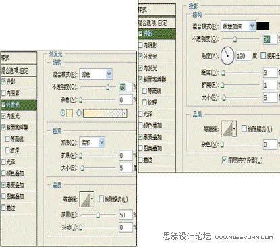Click the 范围 field showing 50
Screen dimensions: 280x247
(126, 215)
